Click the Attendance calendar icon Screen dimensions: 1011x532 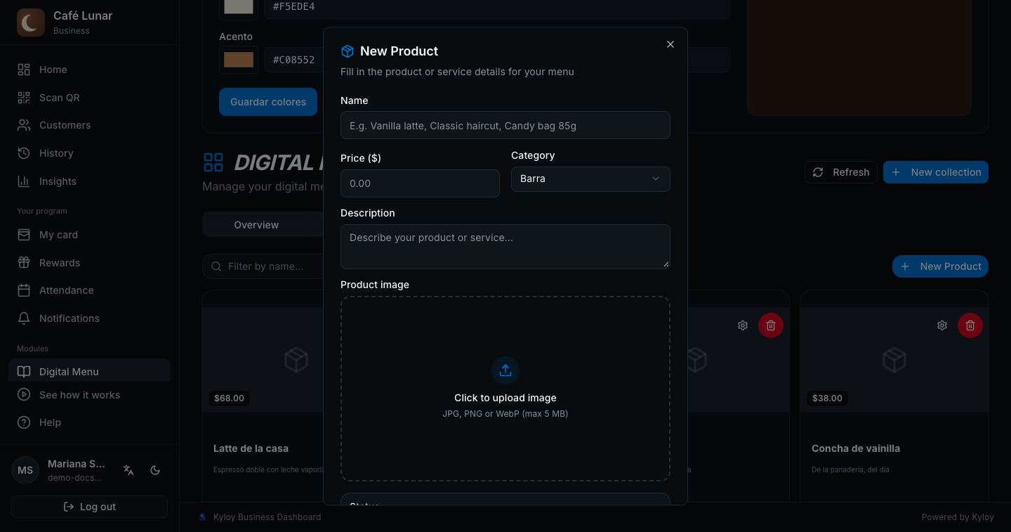pyautogui.click(x=24, y=290)
